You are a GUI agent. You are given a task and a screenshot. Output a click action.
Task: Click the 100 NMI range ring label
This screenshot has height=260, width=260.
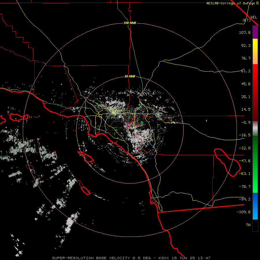click(130, 23)
